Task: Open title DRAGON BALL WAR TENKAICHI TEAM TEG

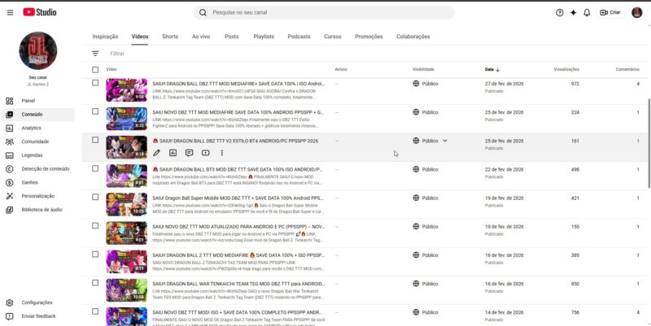Action: [x=238, y=284]
